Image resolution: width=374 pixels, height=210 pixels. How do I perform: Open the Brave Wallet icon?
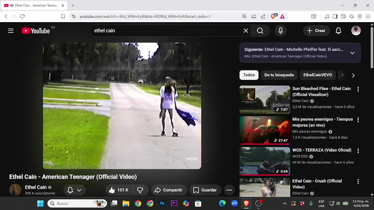click(x=343, y=17)
